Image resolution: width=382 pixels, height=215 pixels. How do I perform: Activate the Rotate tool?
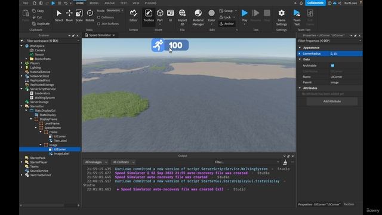(90, 16)
